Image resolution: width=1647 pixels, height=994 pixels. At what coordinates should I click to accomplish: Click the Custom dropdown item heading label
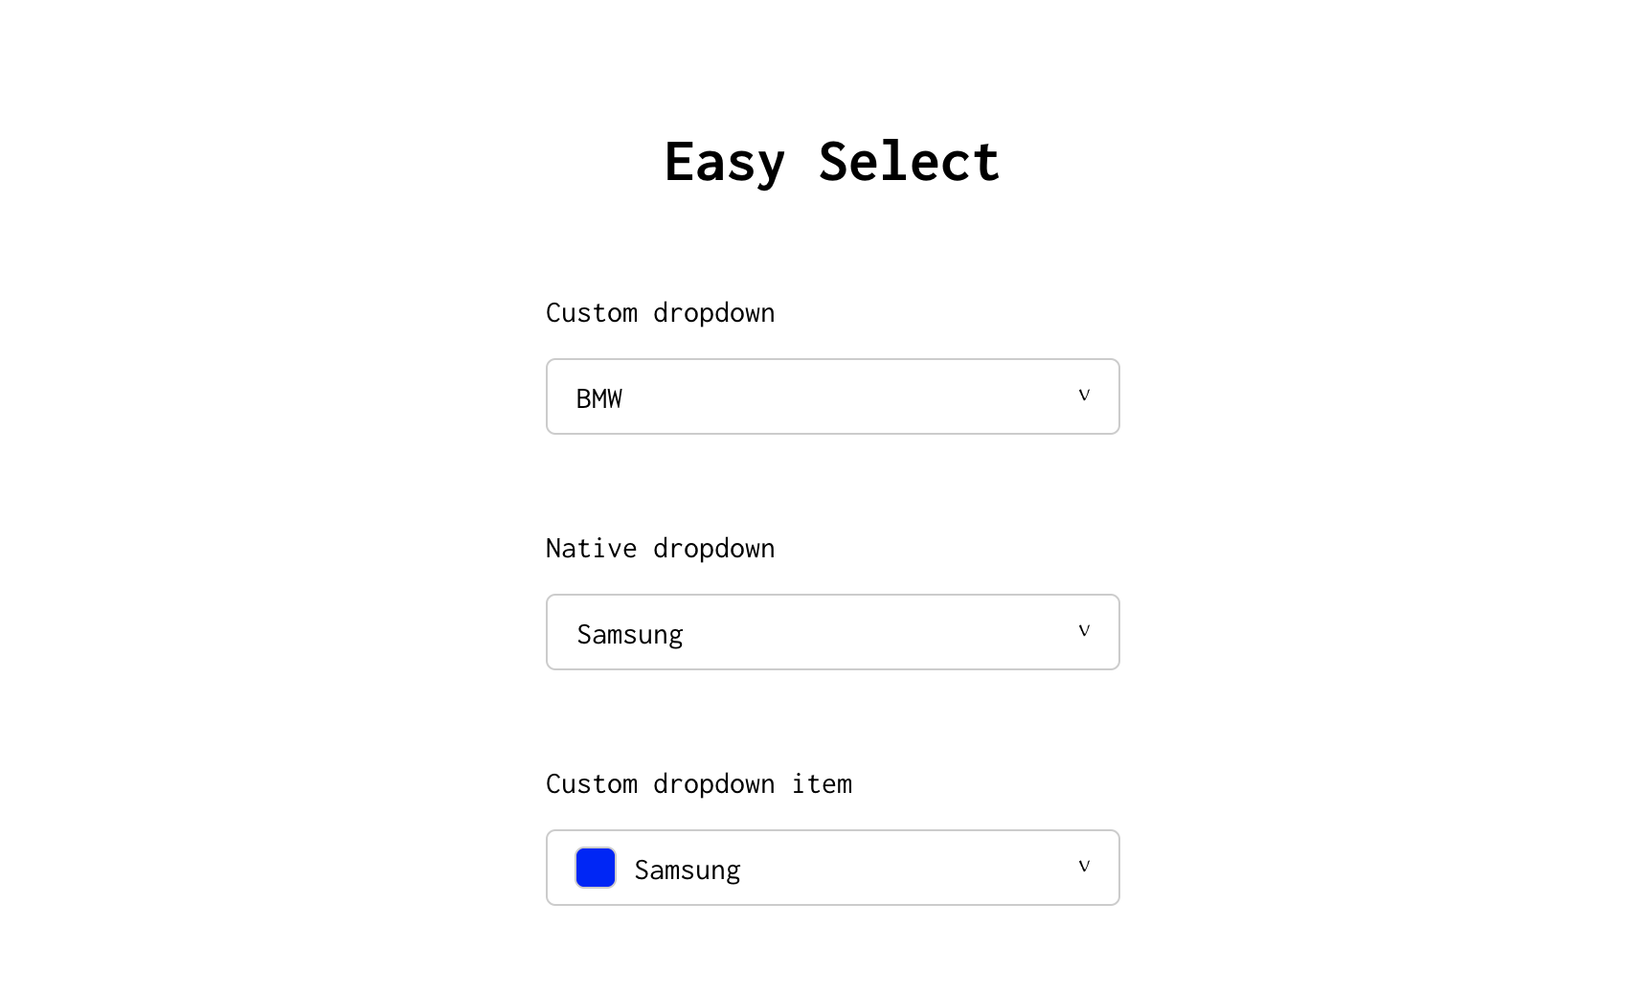click(x=698, y=783)
